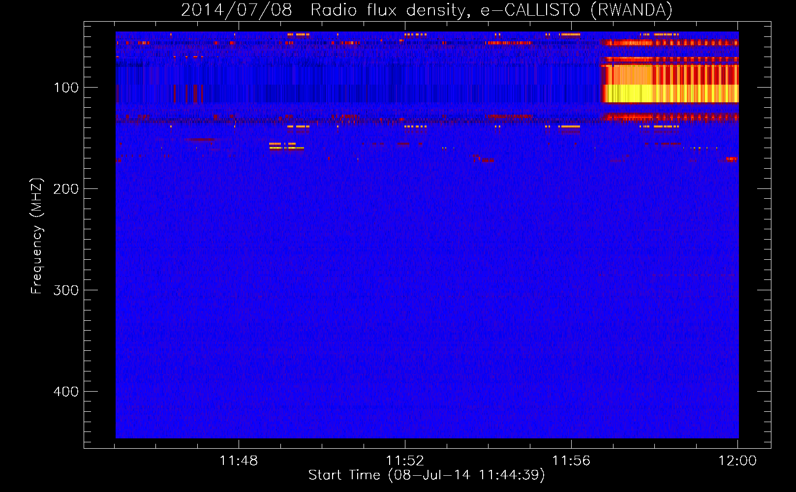796x492 pixels.
Task: Click the 400 frequency tick label
Action: pyautogui.click(x=65, y=392)
